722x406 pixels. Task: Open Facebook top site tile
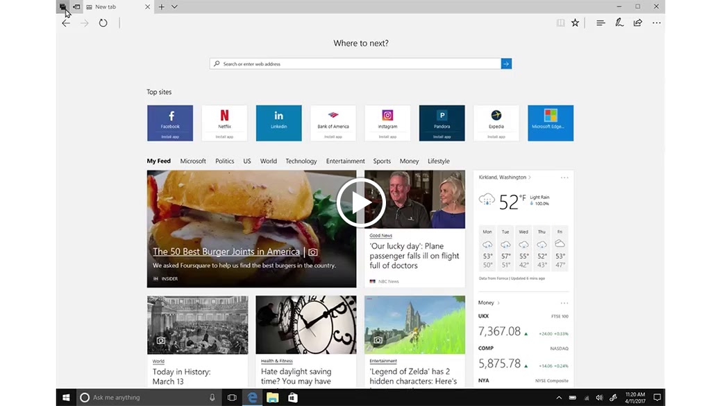click(170, 123)
